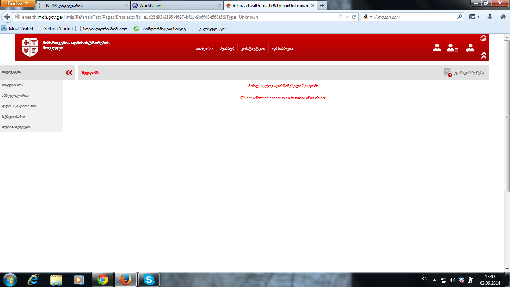Image resolution: width=510 pixels, height=287 pixels.
Task: Open the user list icon in header
Action: pyautogui.click(x=452, y=48)
